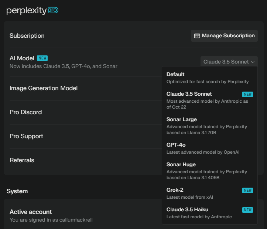Open Manage Subscription
The height and width of the screenshot is (229, 267).
[224, 36]
